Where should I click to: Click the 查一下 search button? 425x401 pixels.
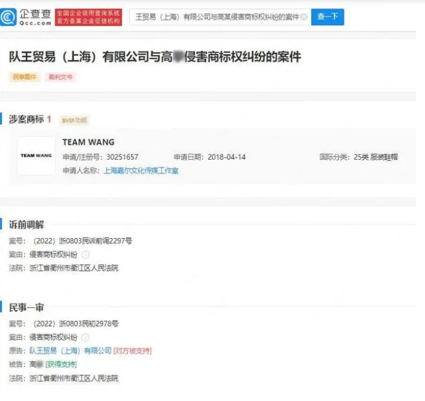[328, 17]
